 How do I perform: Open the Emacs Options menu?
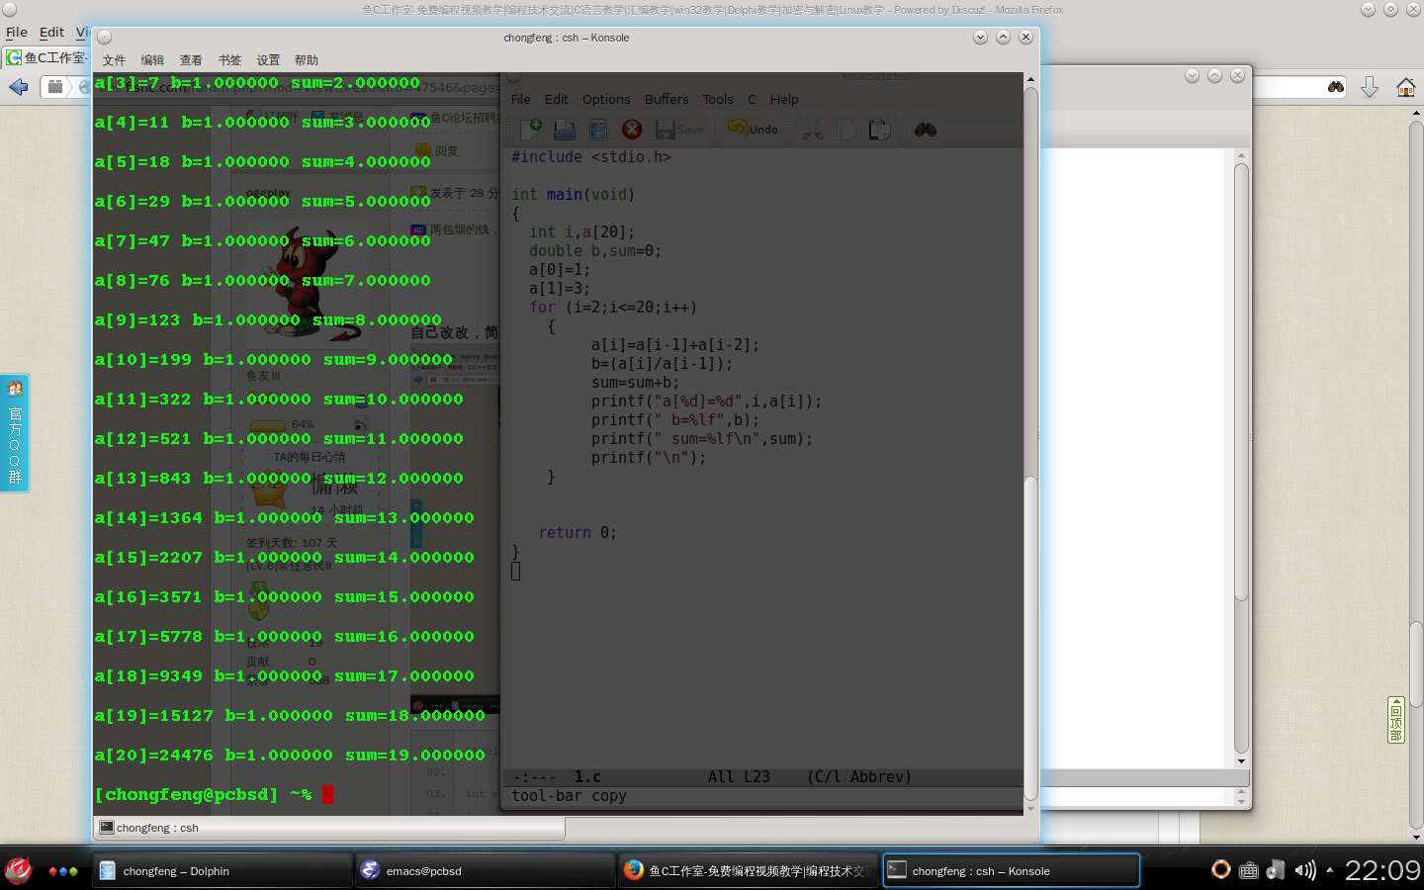pos(606,99)
